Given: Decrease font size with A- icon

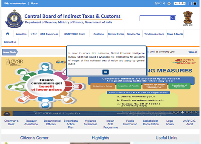Looking at the screenshot, I should click(176, 3).
